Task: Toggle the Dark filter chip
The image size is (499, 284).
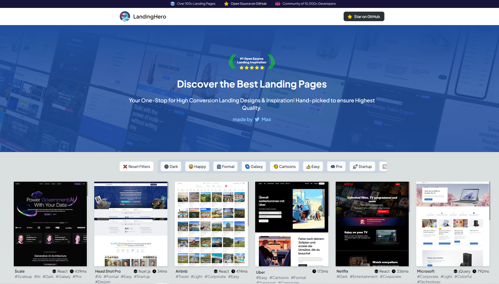Action: coord(171,167)
